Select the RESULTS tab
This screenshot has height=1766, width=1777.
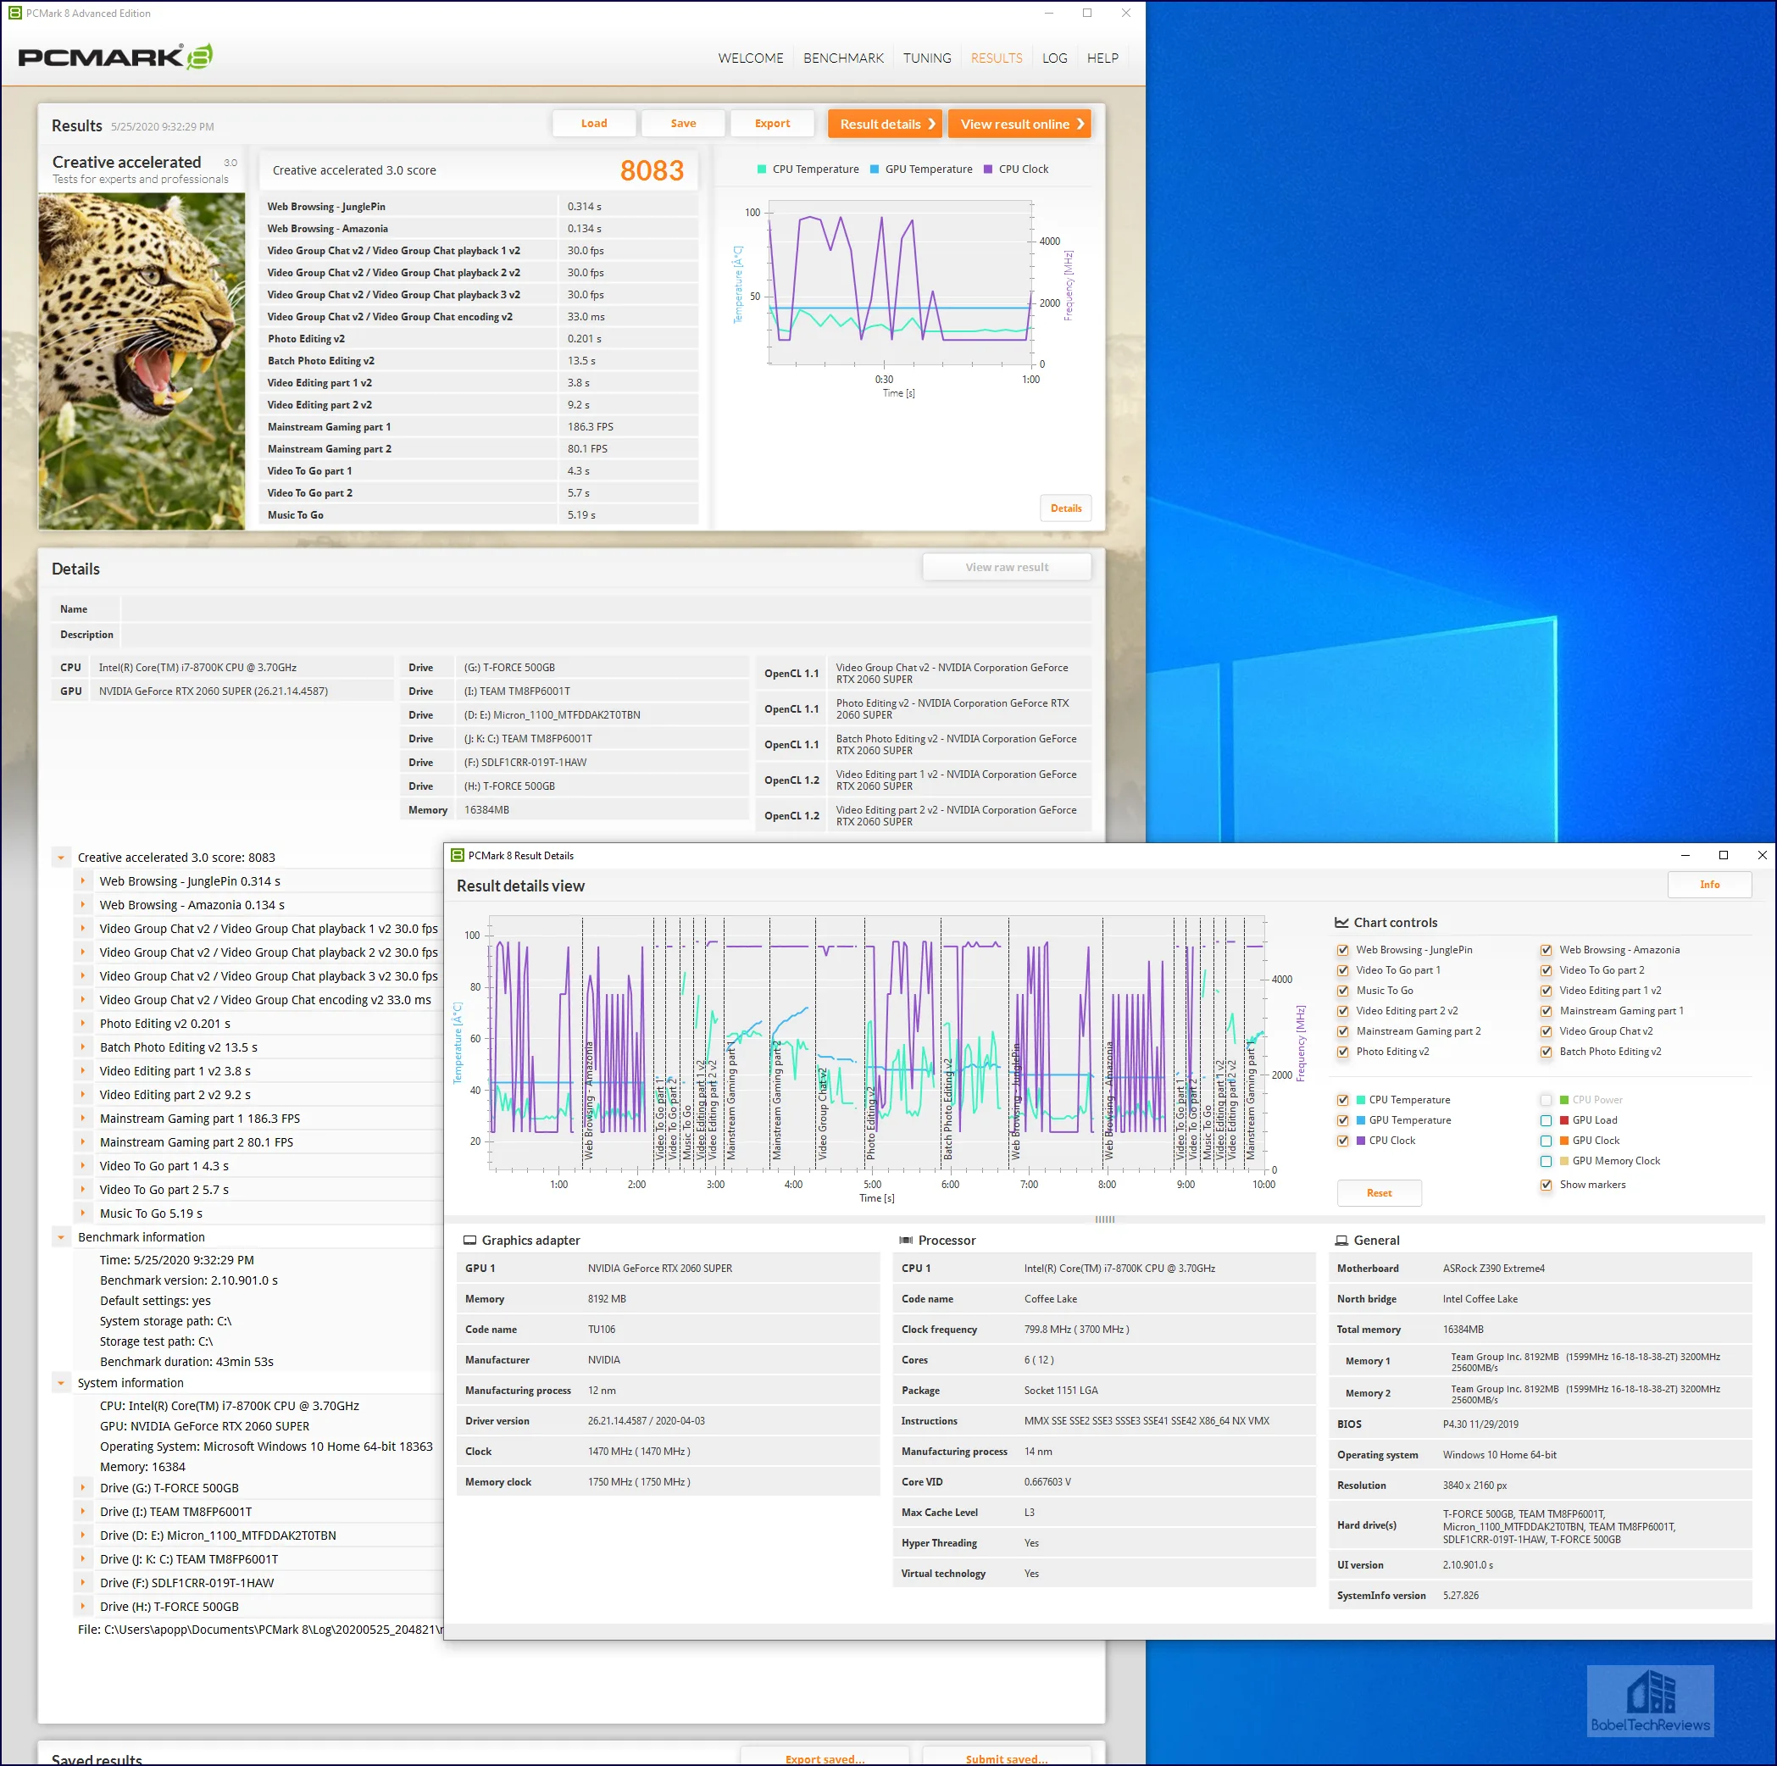point(996,58)
